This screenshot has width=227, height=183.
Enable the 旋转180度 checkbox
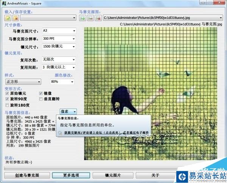pos(7,105)
